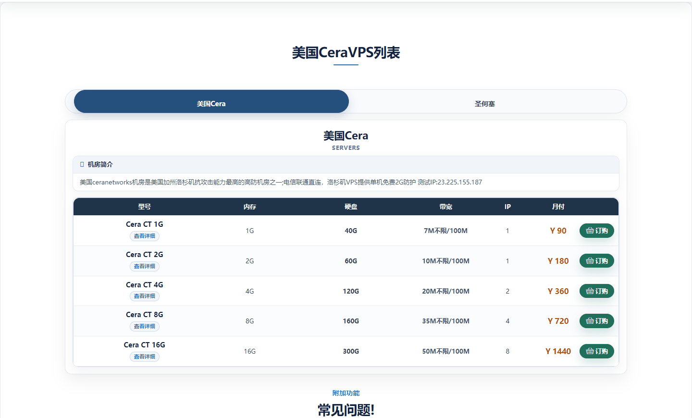View details for Cera CT 4G
Screen dimensions: 692x418
pyautogui.click(x=145, y=296)
